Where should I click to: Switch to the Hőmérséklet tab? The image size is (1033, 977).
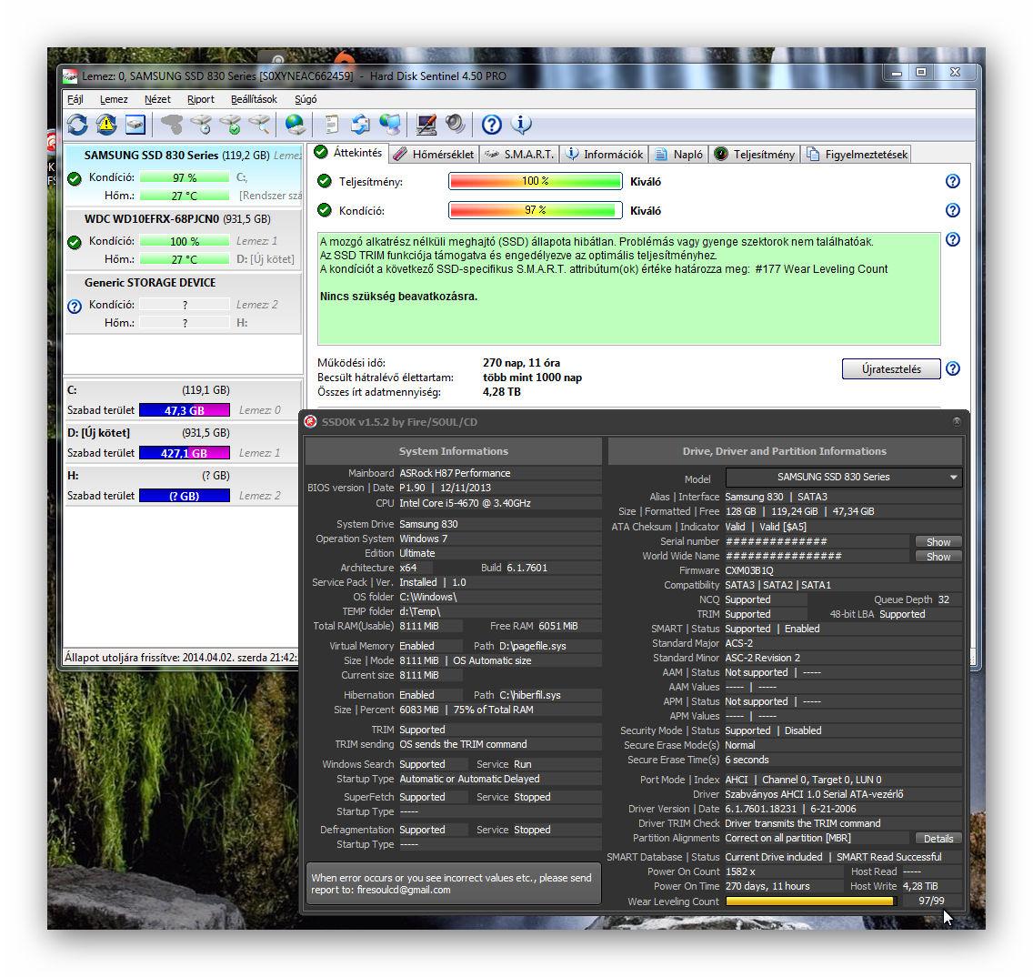(434, 155)
